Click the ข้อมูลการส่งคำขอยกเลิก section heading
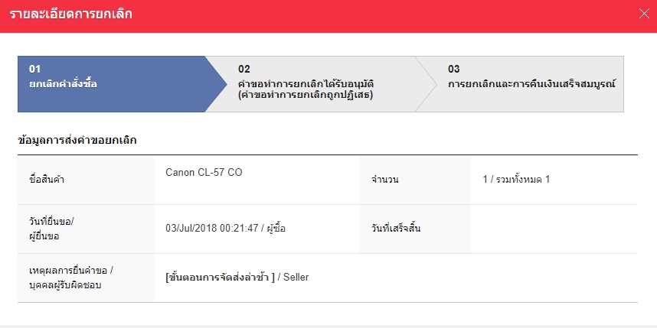 pyautogui.click(x=77, y=141)
